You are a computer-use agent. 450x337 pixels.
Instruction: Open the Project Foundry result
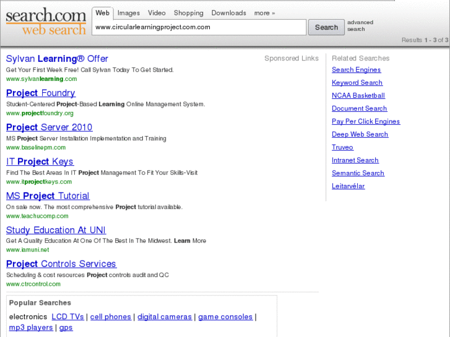[41, 93]
